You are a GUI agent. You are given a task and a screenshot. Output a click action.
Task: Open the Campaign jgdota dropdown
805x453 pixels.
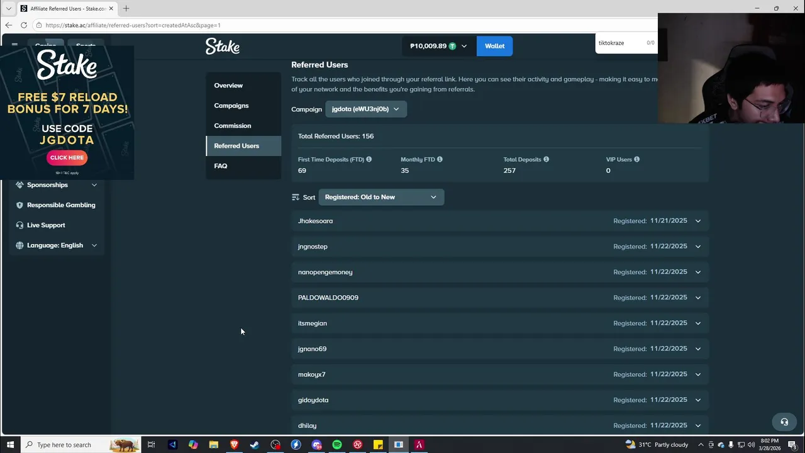click(366, 109)
